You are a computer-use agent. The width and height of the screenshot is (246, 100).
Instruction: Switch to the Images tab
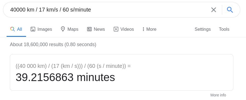pyautogui.click(x=44, y=29)
